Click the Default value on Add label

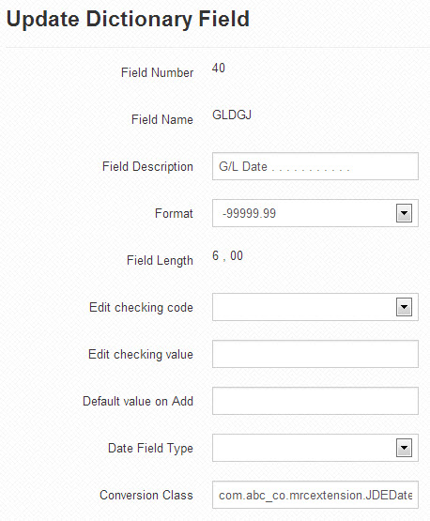point(138,401)
